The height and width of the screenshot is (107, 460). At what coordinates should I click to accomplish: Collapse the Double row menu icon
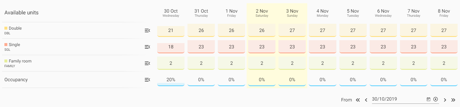(147, 30)
